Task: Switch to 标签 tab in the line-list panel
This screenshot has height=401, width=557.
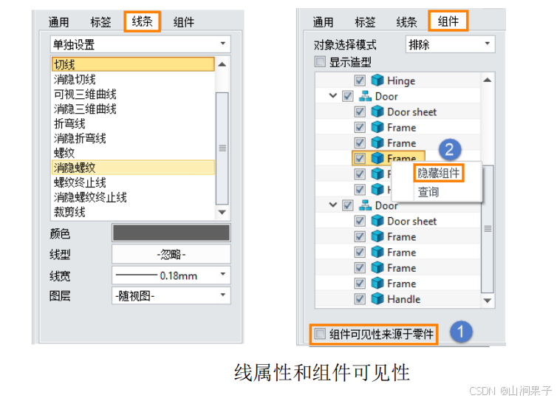Action: [100, 22]
